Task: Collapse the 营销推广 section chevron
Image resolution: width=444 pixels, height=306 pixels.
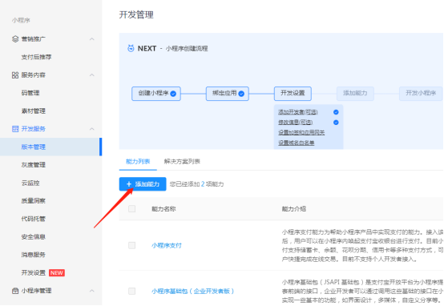Action: point(91,39)
